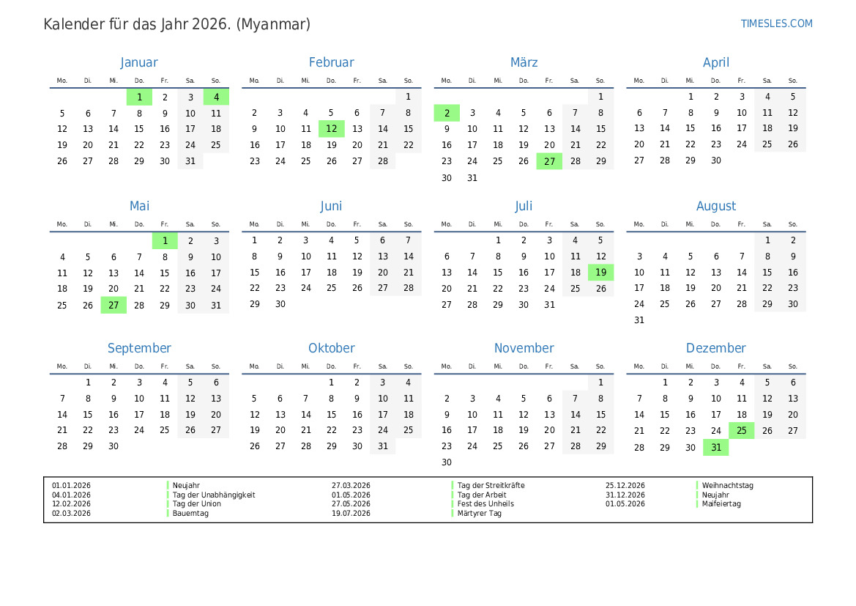Select the Februar month heading

click(331, 62)
